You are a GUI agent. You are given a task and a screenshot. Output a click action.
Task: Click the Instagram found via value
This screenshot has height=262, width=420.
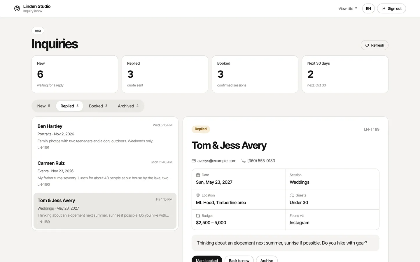tap(300, 223)
